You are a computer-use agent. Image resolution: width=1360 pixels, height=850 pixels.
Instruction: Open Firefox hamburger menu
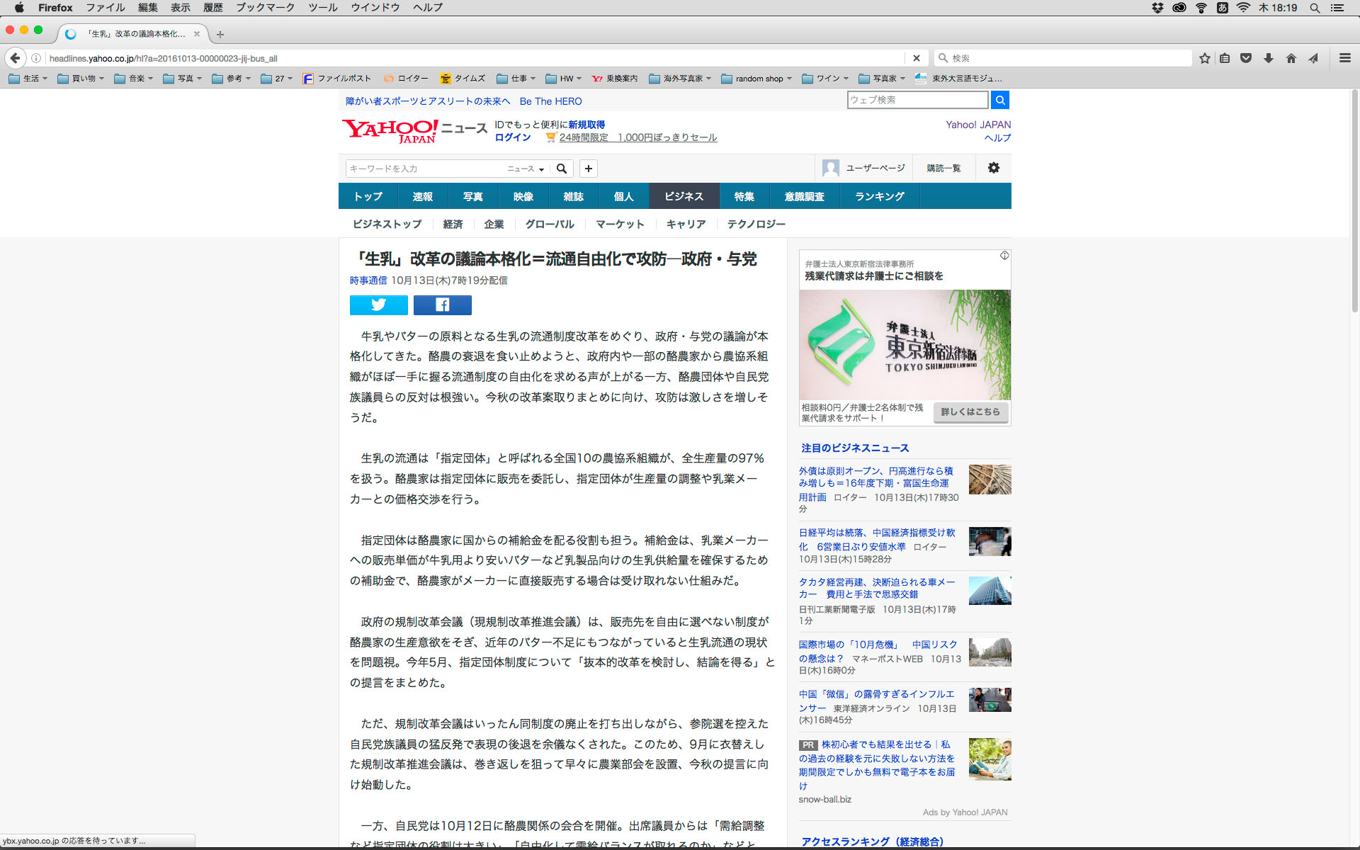(x=1344, y=58)
